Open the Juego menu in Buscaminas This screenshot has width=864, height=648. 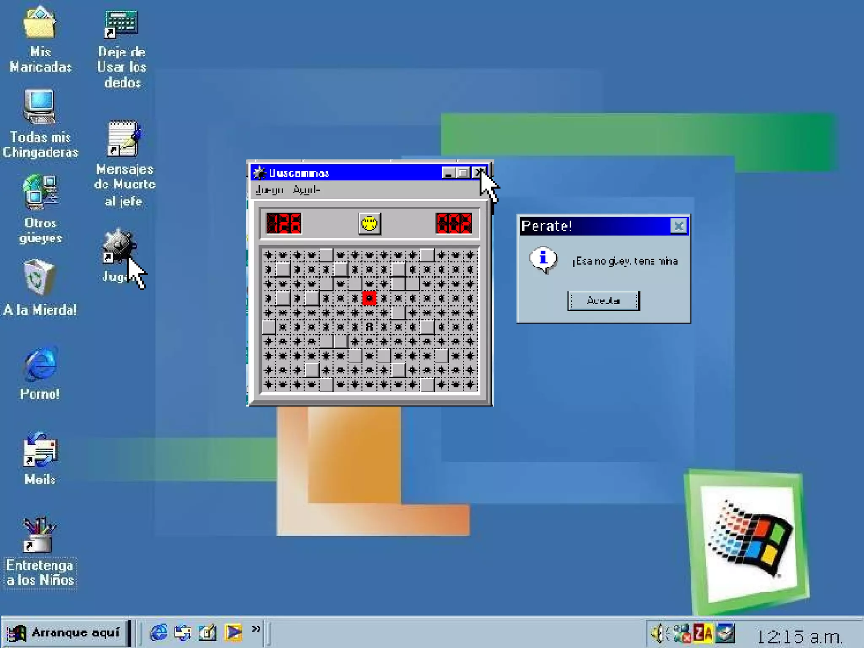pyautogui.click(x=269, y=190)
